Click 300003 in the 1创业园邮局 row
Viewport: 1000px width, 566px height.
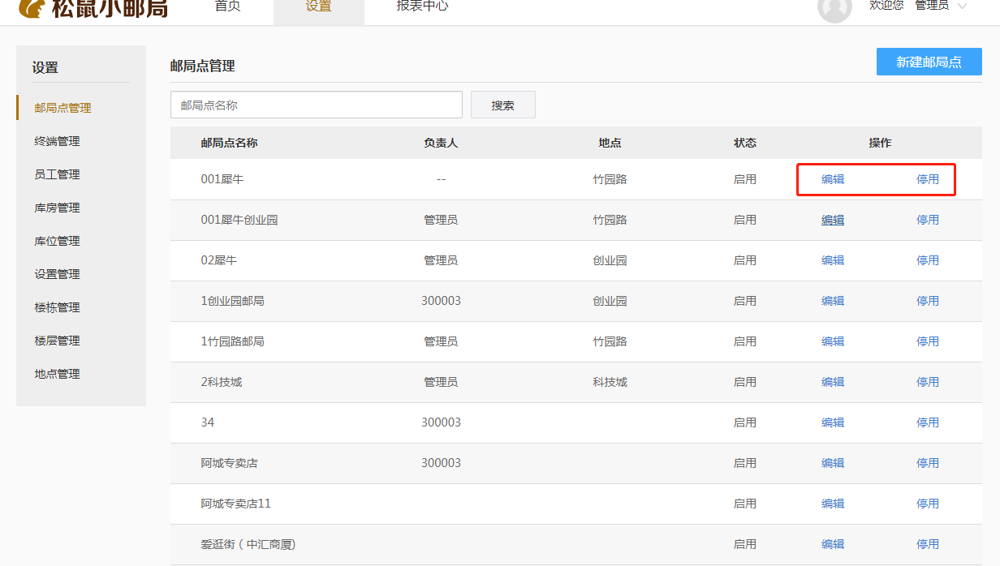[x=441, y=301]
